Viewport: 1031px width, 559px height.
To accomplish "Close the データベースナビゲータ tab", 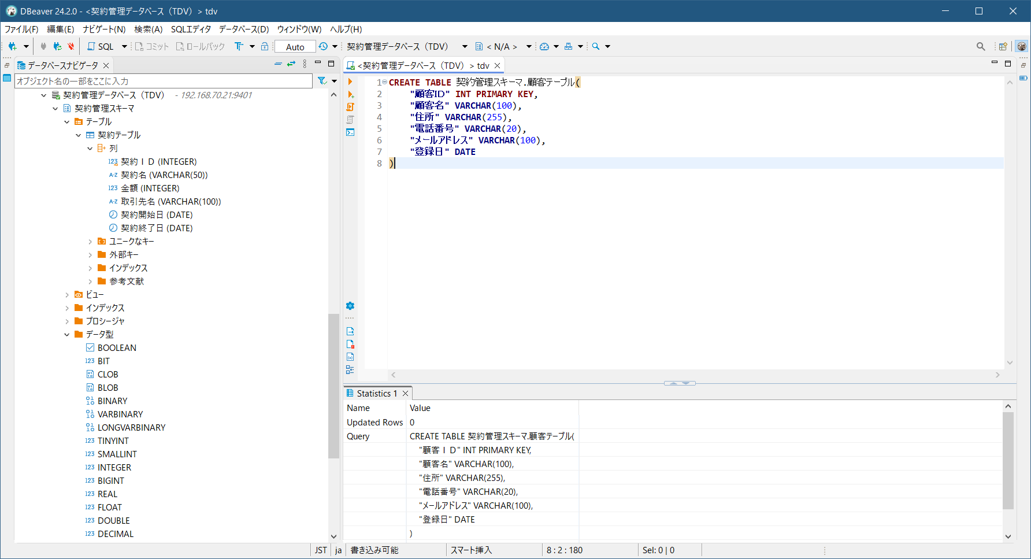I will pos(106,65).
